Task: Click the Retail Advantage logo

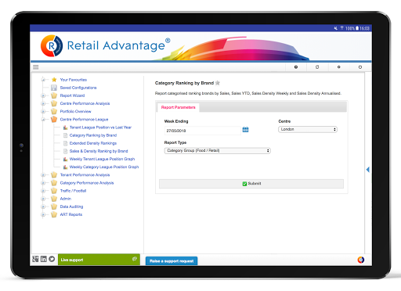Action: point(106,45)
